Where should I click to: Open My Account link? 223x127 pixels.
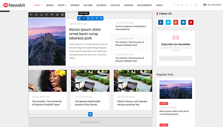212,5
